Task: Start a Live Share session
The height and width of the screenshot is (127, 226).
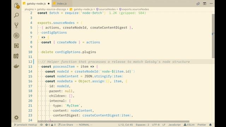Action: pos(65,125)
